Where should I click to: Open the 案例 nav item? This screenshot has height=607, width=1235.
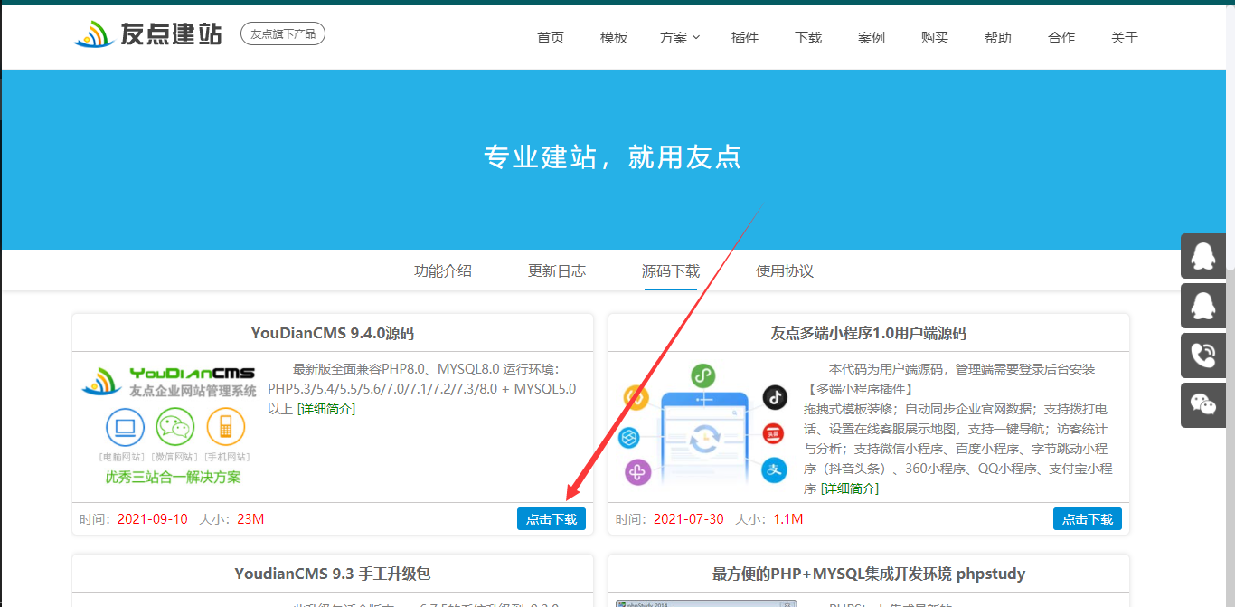[872, 37]
